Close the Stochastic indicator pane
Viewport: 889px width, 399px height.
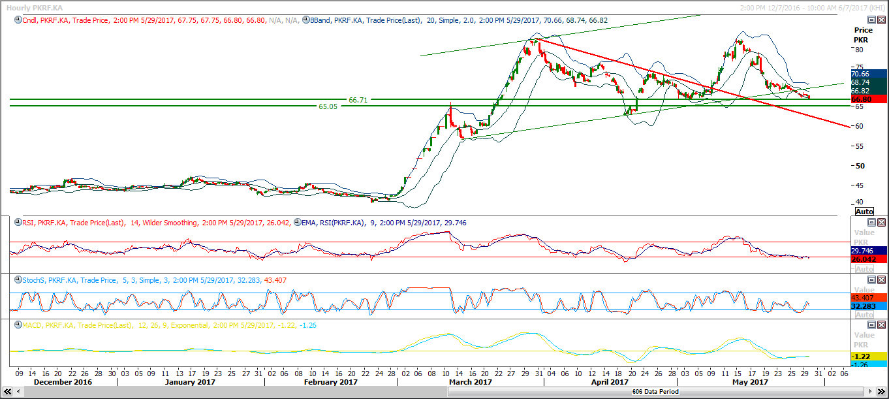pyautogui.click(x=881, y=280)
